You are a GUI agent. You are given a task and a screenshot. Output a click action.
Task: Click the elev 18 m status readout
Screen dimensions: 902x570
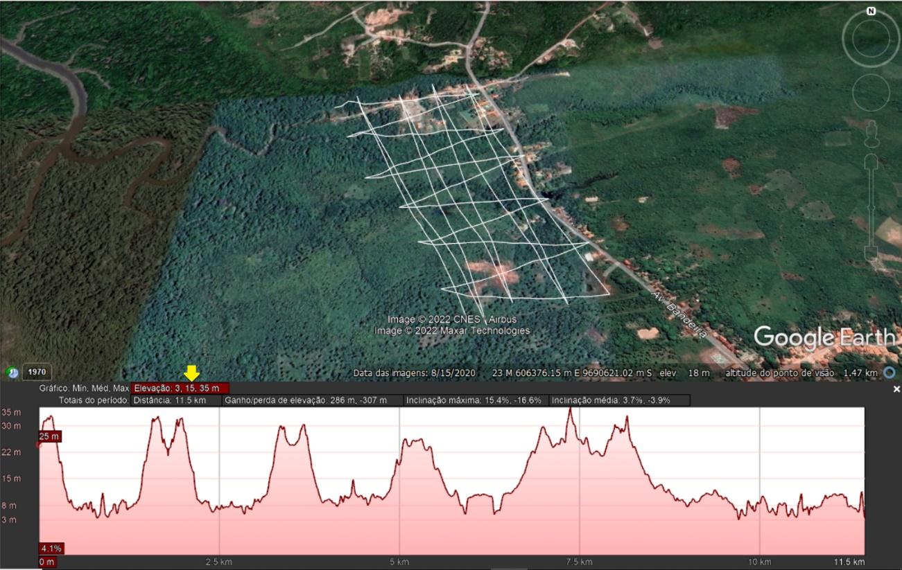pos(684,373)
